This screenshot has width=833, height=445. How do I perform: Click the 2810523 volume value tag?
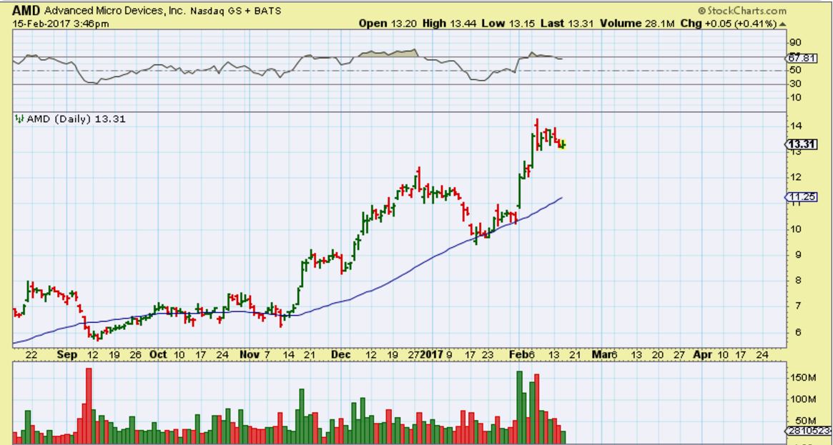tap(809, 430)
